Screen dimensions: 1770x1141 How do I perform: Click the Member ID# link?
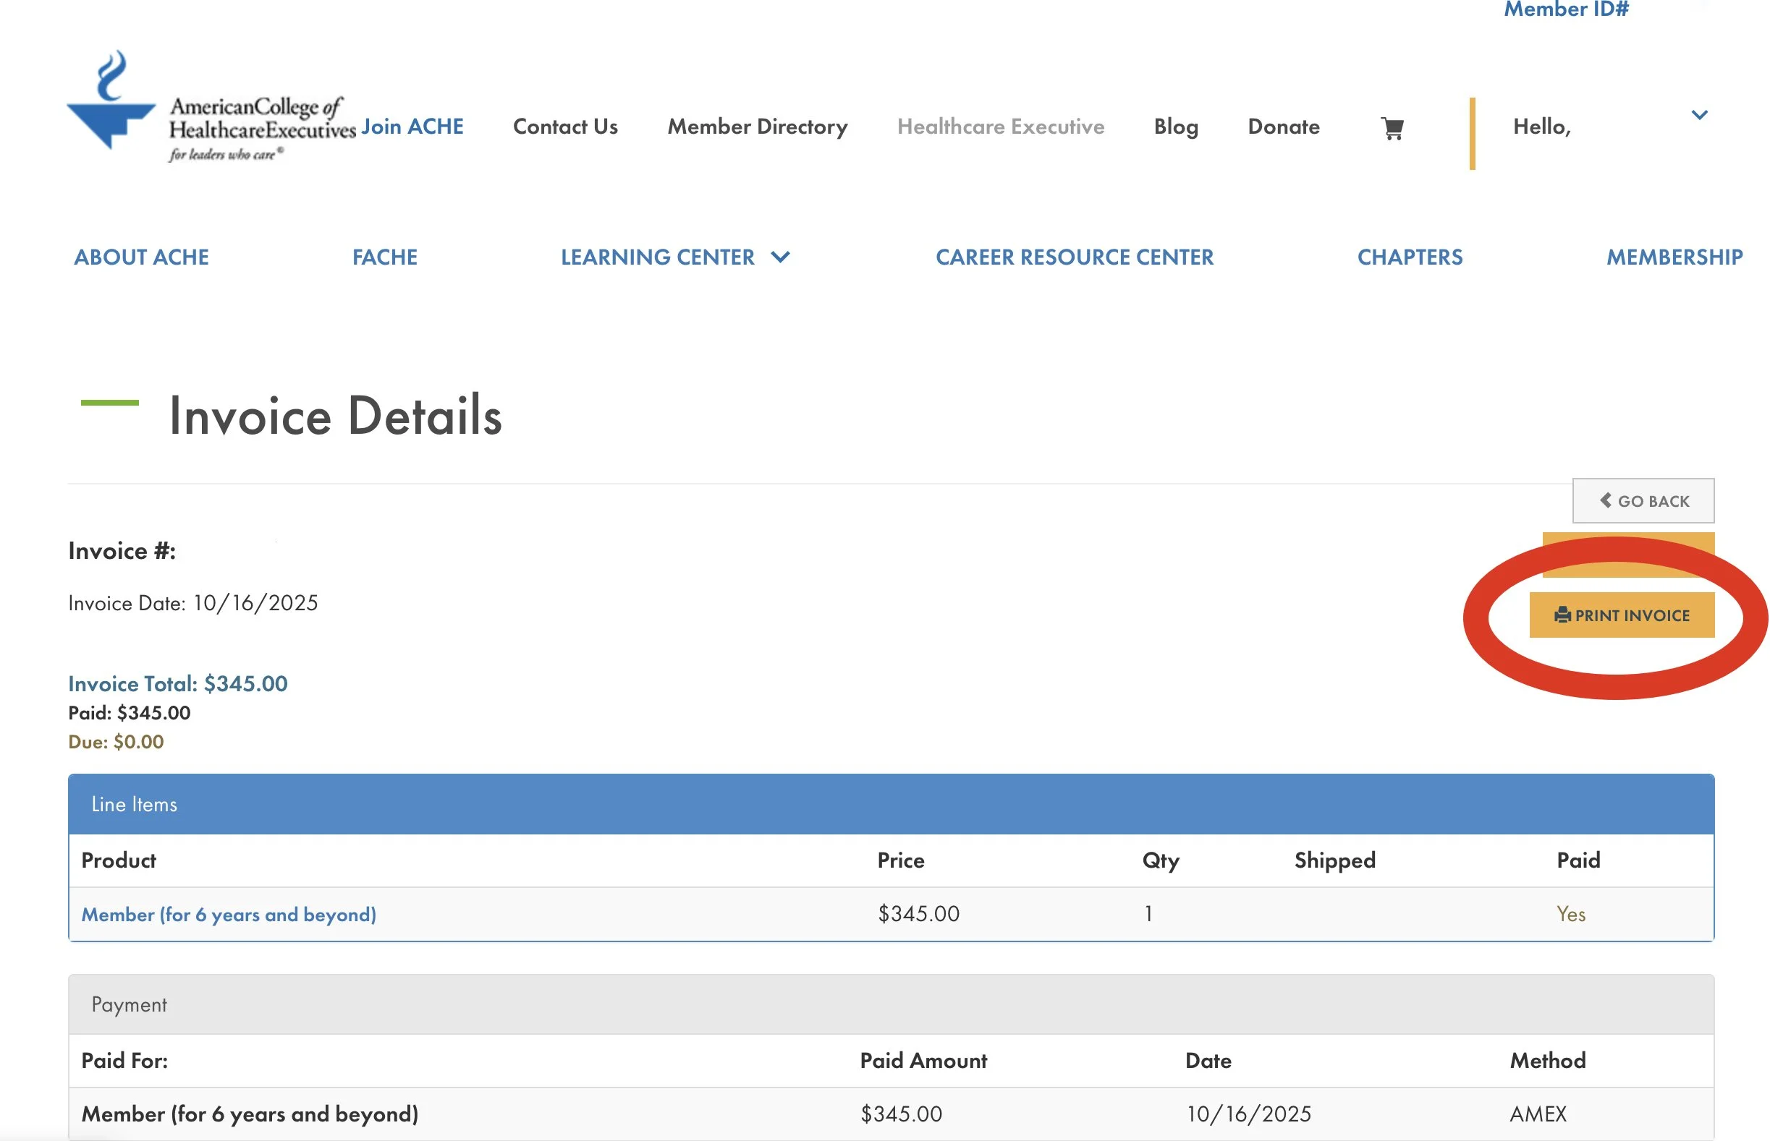click(1565, 9)
